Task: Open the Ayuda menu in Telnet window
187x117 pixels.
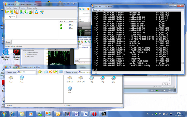Action: click(x=102, y=10)
